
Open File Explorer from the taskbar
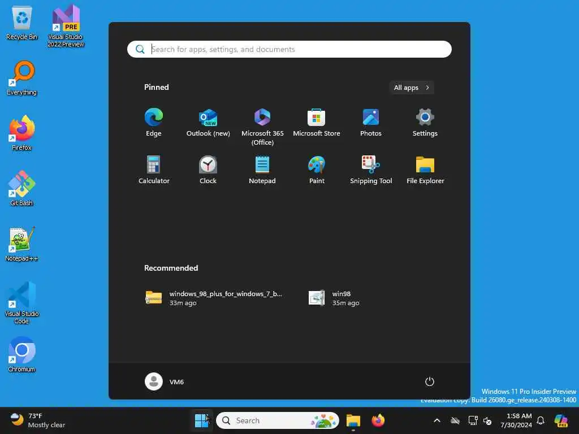point(353,420)
